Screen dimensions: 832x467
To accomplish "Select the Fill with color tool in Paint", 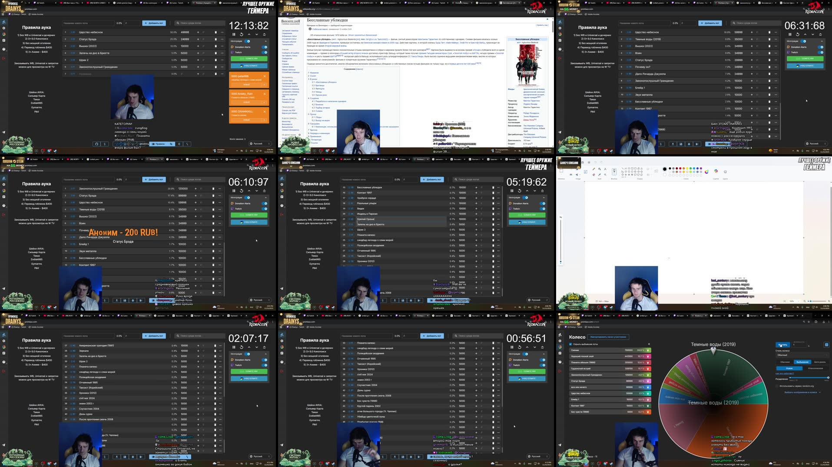I will tap(600, 169).
